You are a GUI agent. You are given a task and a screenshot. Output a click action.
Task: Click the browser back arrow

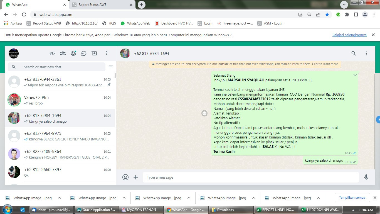tap(6, 14)
